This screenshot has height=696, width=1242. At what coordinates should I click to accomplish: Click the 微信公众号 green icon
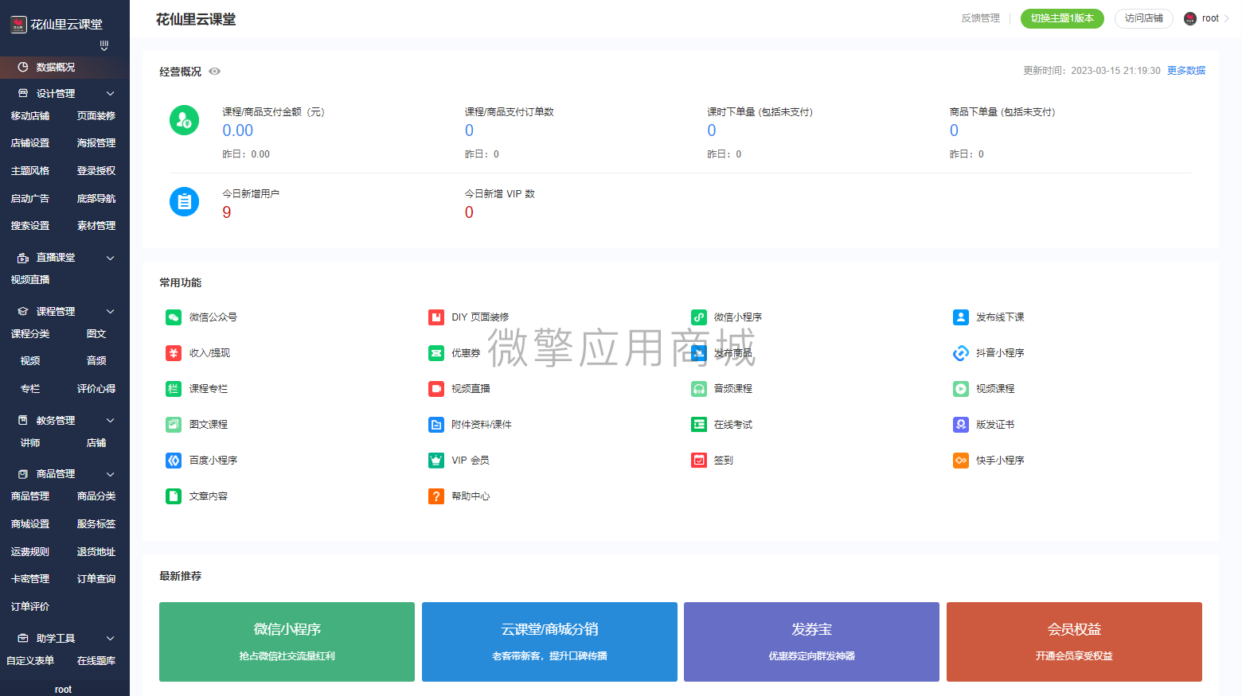click(174, 317)
